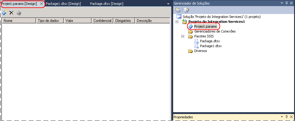
Task: Select the Projeto do Integration Services1 project label
Action: coord(217,22)
